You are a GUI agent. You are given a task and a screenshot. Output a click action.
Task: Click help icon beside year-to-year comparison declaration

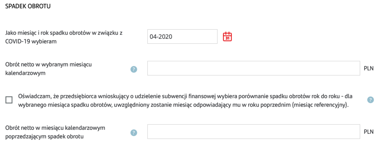click(371, 100)
